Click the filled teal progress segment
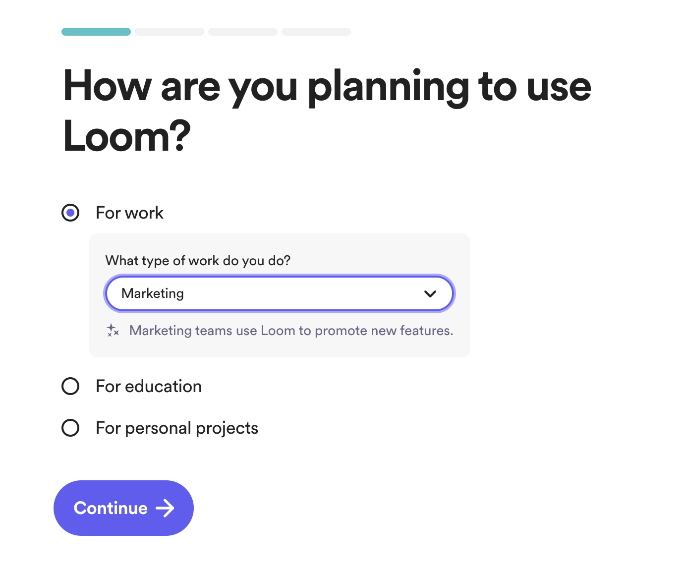Viewport: 686px width, 573px height. click(x=96, y=31)
